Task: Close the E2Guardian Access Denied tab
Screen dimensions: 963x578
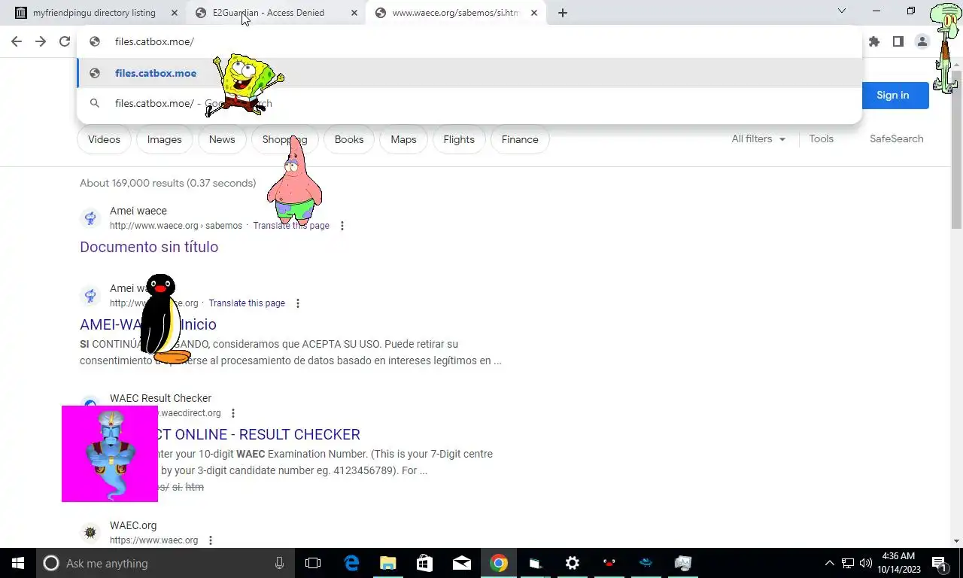Action: (354, 13)
